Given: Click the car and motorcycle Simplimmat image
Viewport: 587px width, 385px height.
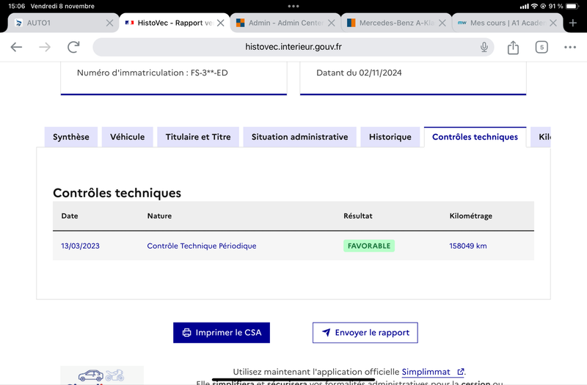Looking at the screenshot, I should coord(102,375).
